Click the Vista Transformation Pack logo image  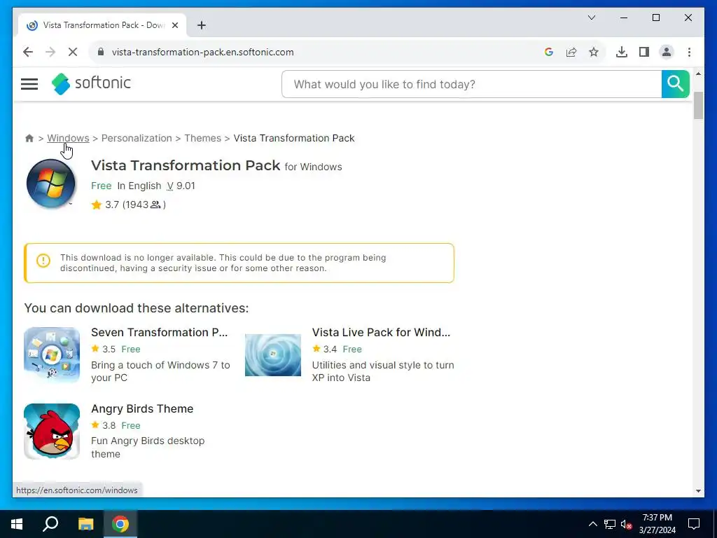(50, 184)
